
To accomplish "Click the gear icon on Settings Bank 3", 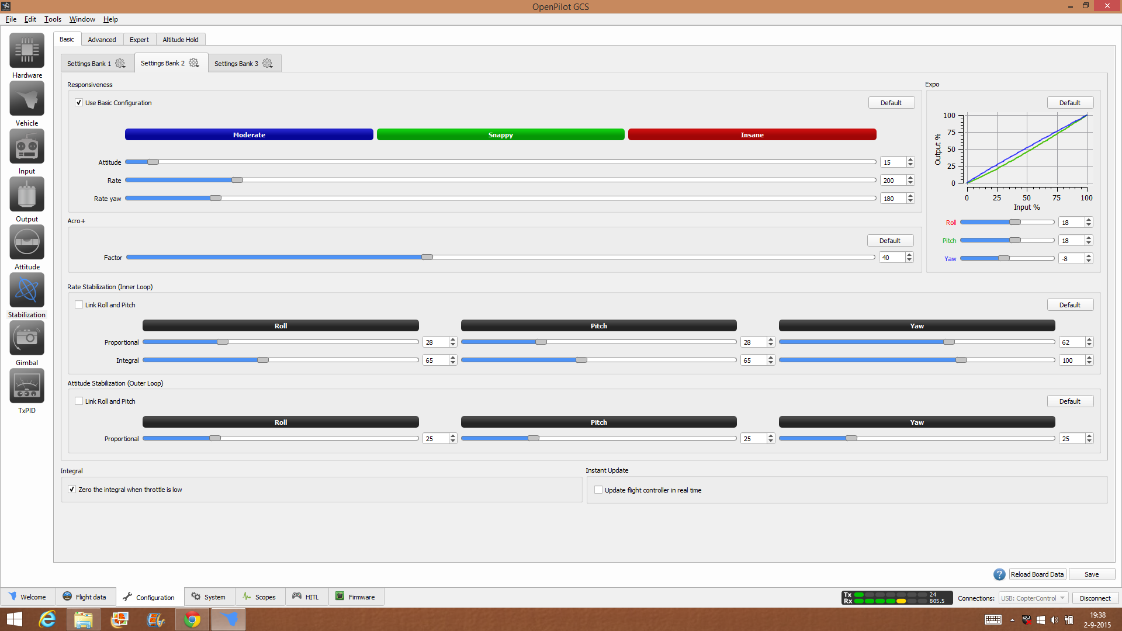I will coord(268,63).
